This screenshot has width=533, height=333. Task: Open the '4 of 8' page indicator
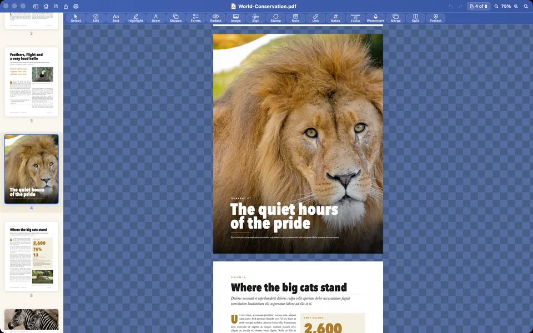(478, 7)
